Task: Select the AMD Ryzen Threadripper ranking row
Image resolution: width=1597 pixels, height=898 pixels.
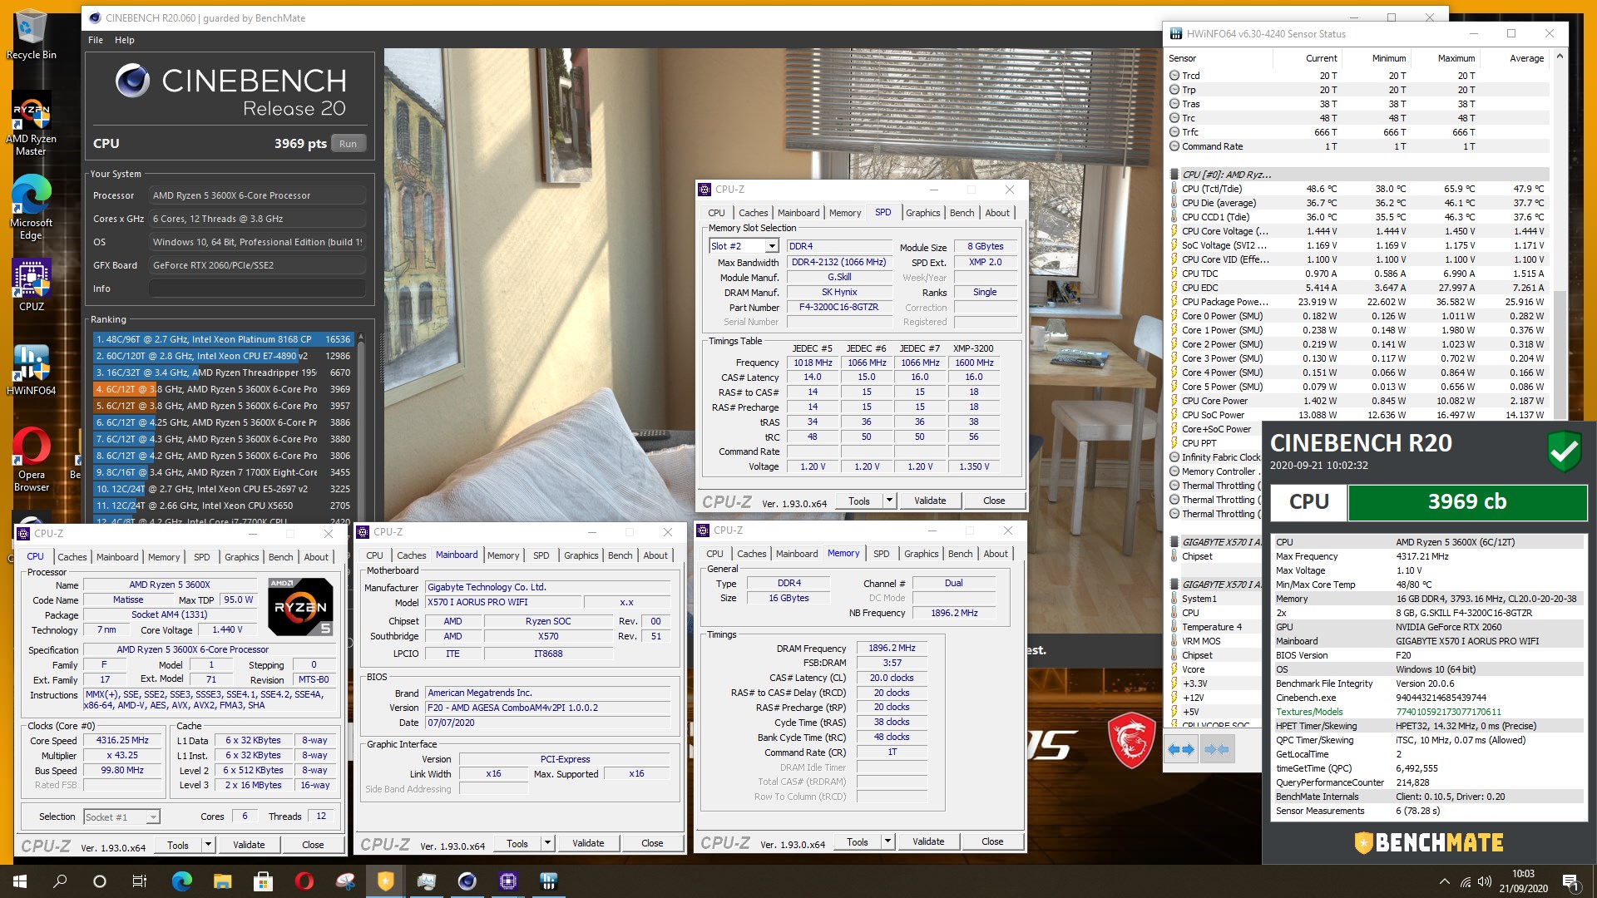Action: [x=223, y=373]
